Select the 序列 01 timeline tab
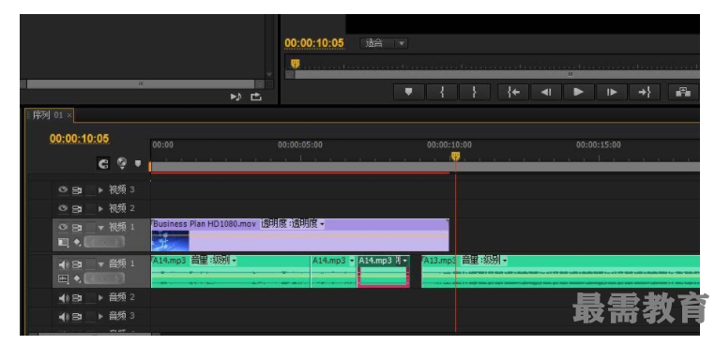The width and height of the screenshot is (715, 345). [47, 115]
